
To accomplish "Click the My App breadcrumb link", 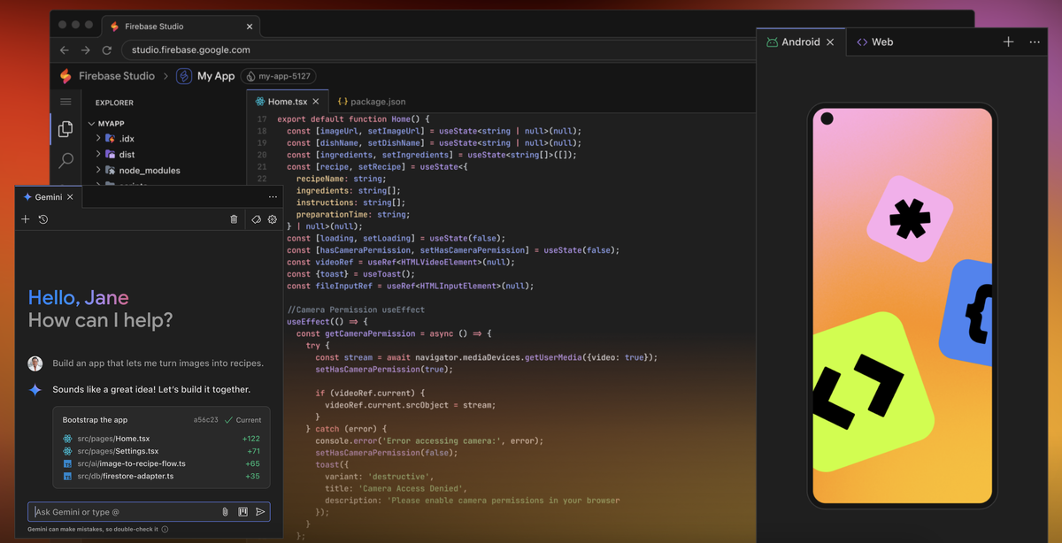I will [x=216, y=76].
